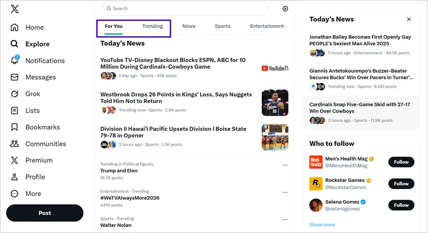Image resolution: width=428 pixels, height=233 pixels.
Task: Open Westbrook Drops 26 Points headline
Action: click(x=176, y=98)
